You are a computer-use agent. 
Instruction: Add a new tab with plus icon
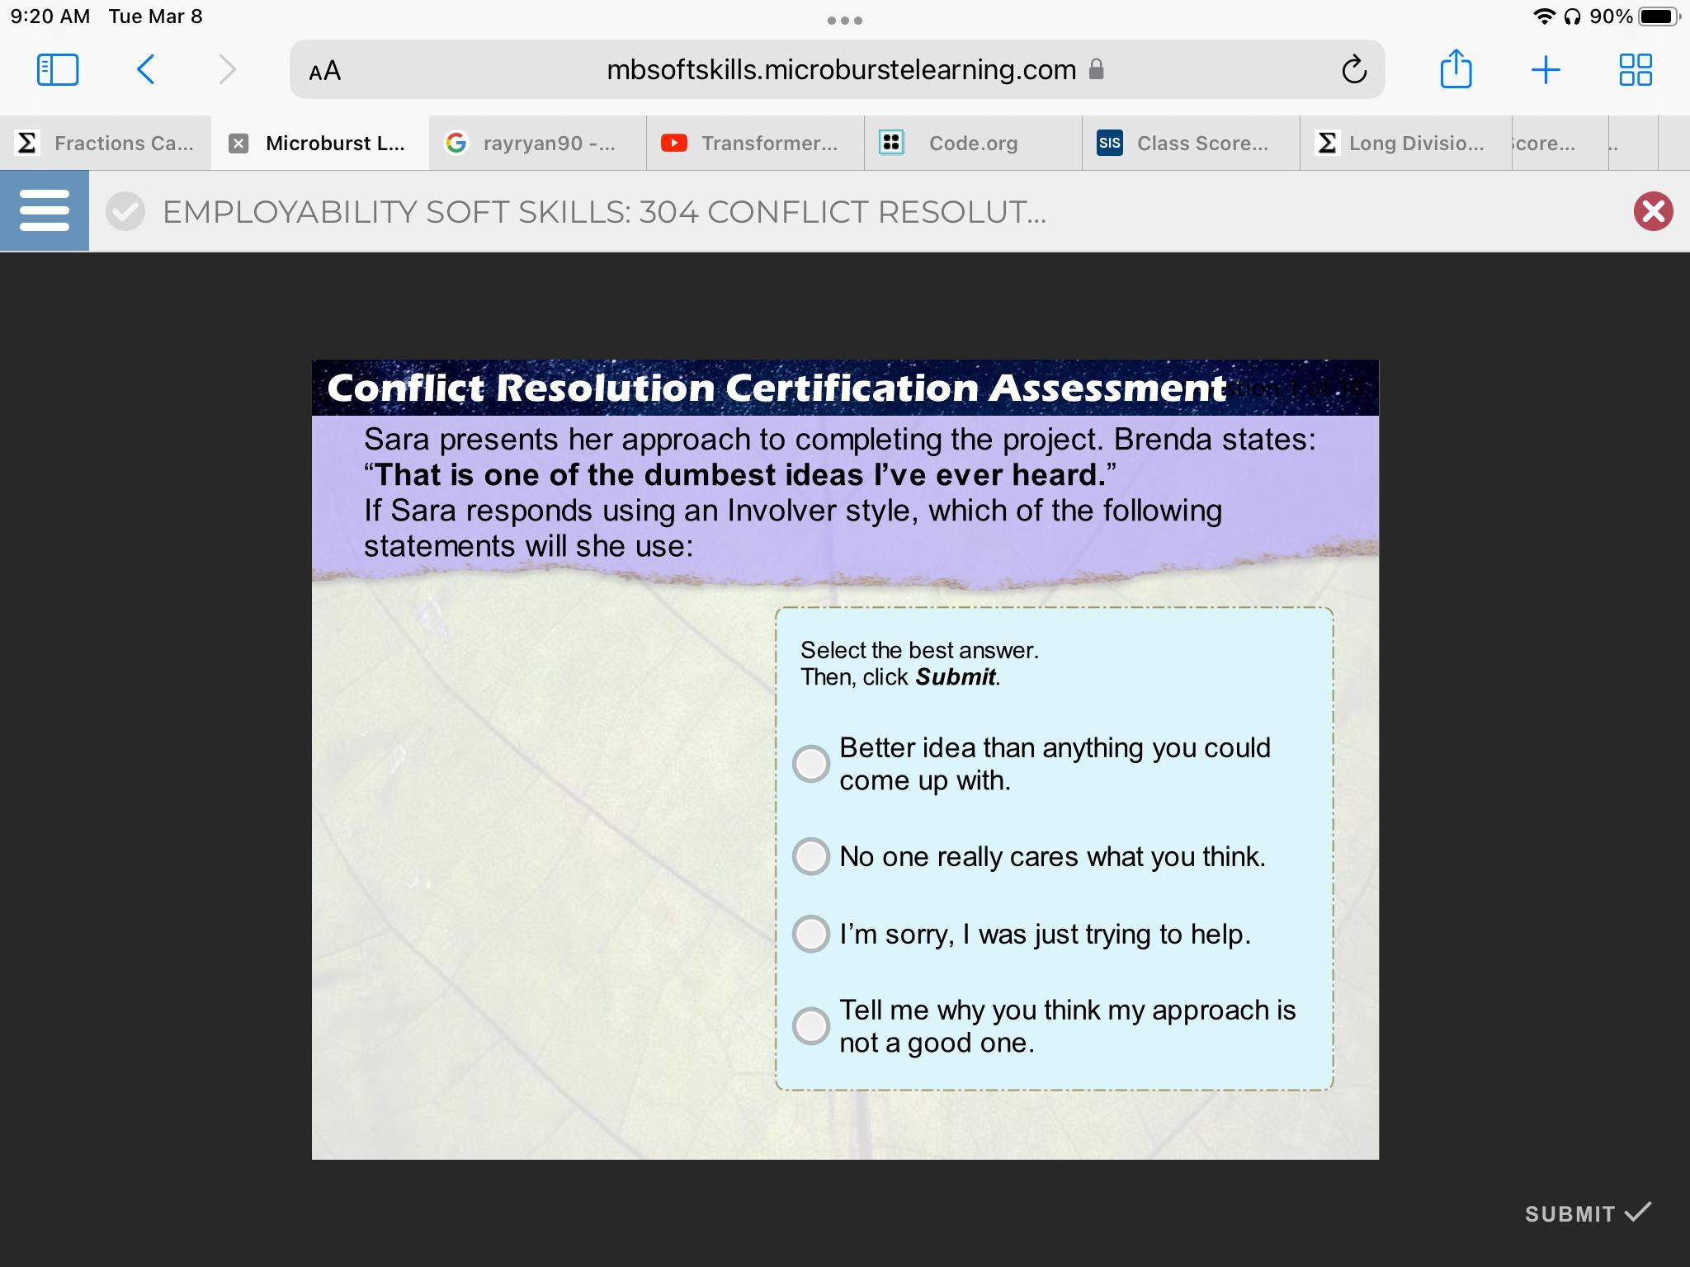[x=1545, y=70]
